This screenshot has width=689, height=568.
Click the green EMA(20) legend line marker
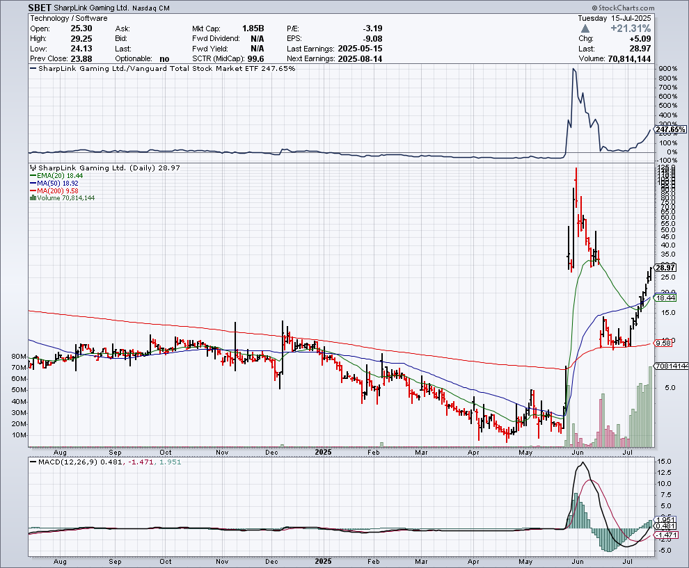[33, 176]
